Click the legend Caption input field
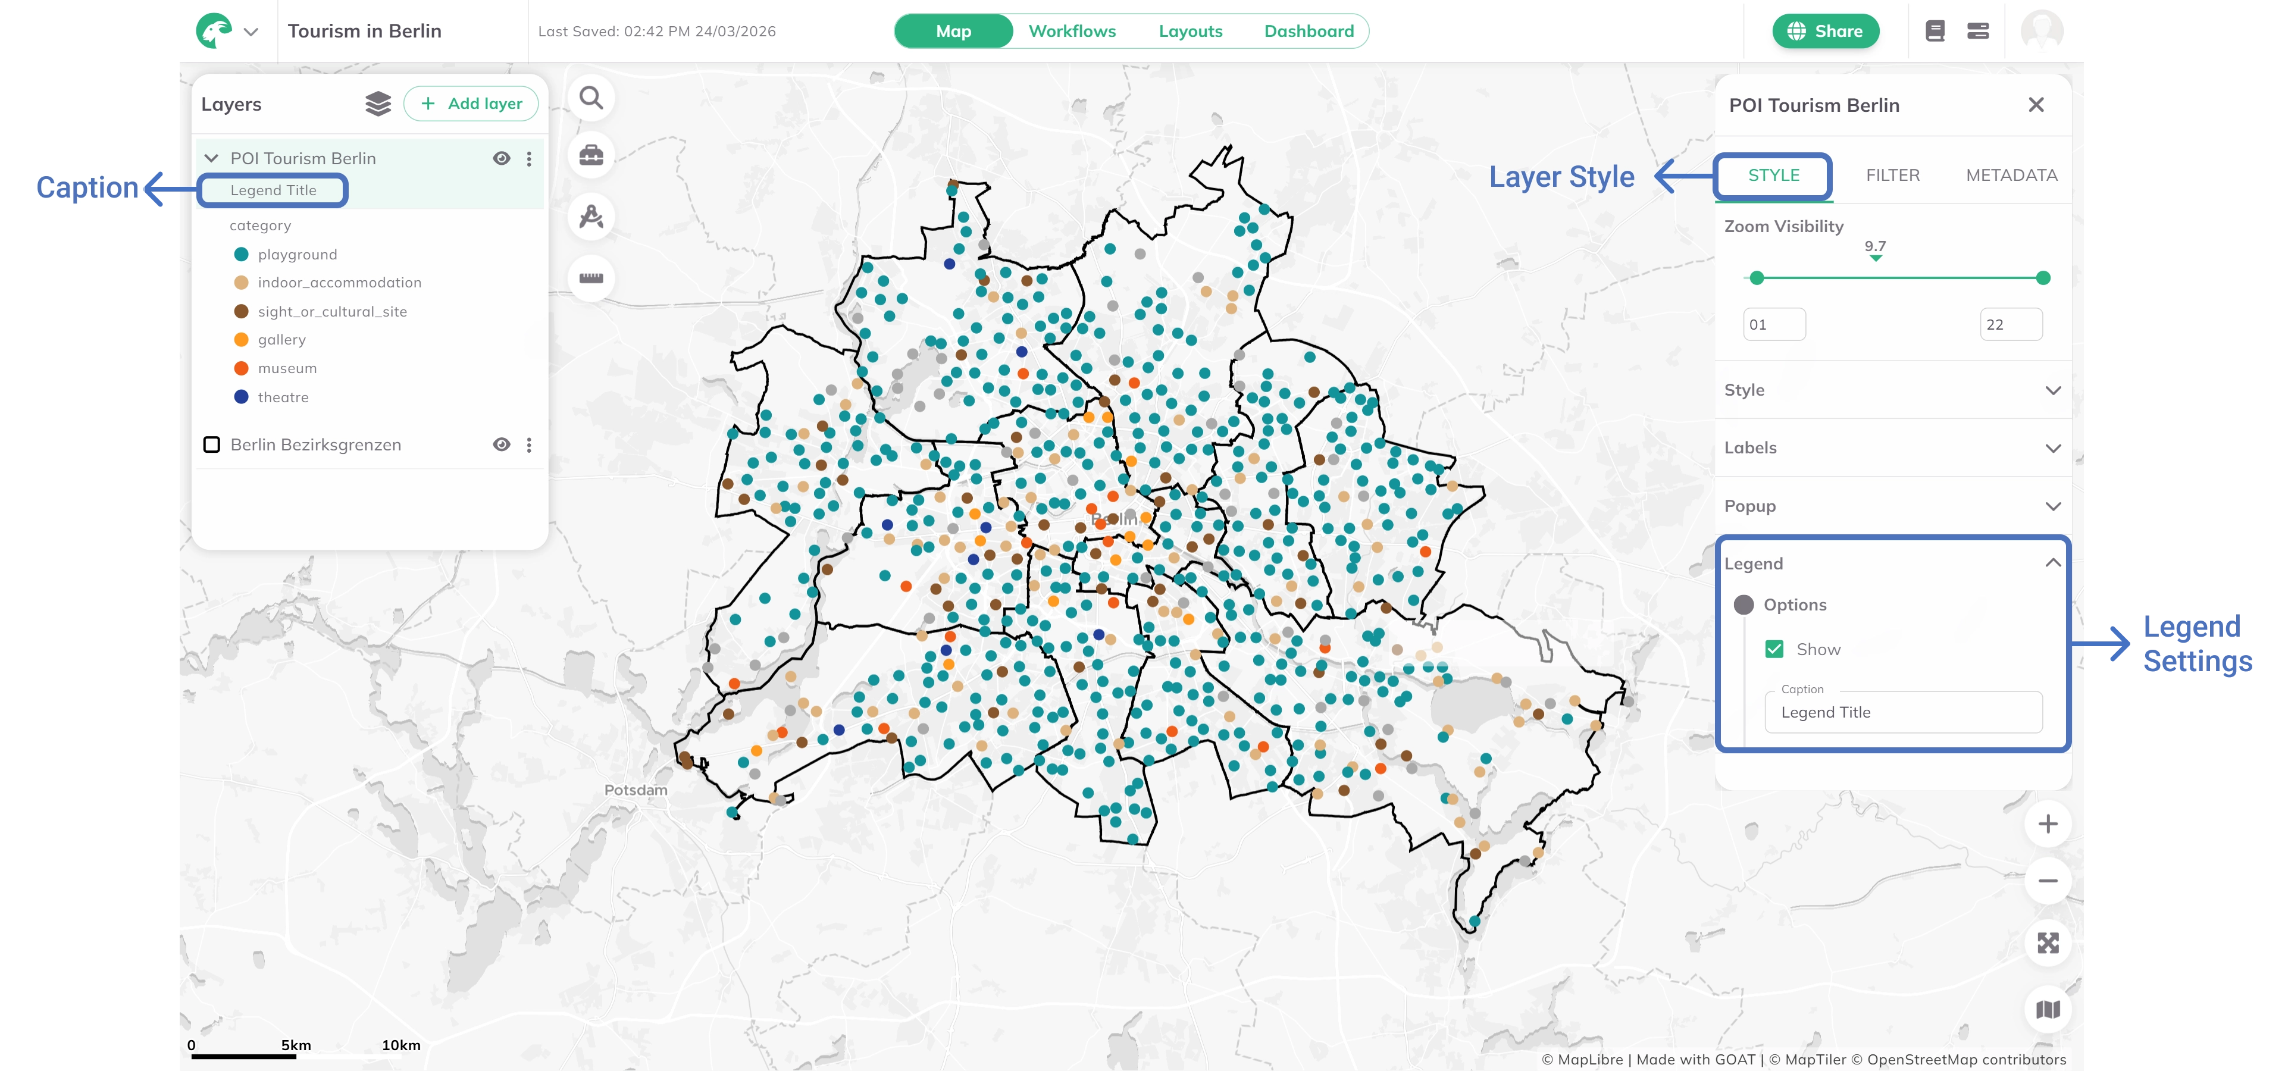Image resolution: width=2285 pixels, height=1071 pixels. (1903, 713)
